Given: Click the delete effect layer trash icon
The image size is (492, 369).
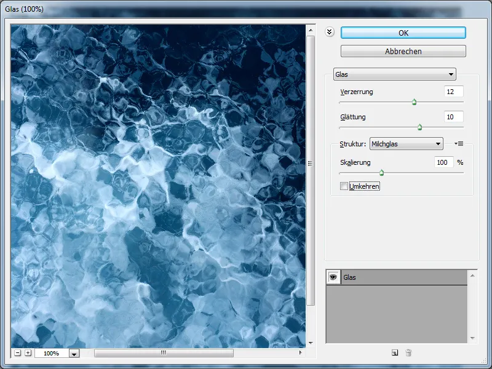Looking at the screenshot, I should (x=408, y=352).
